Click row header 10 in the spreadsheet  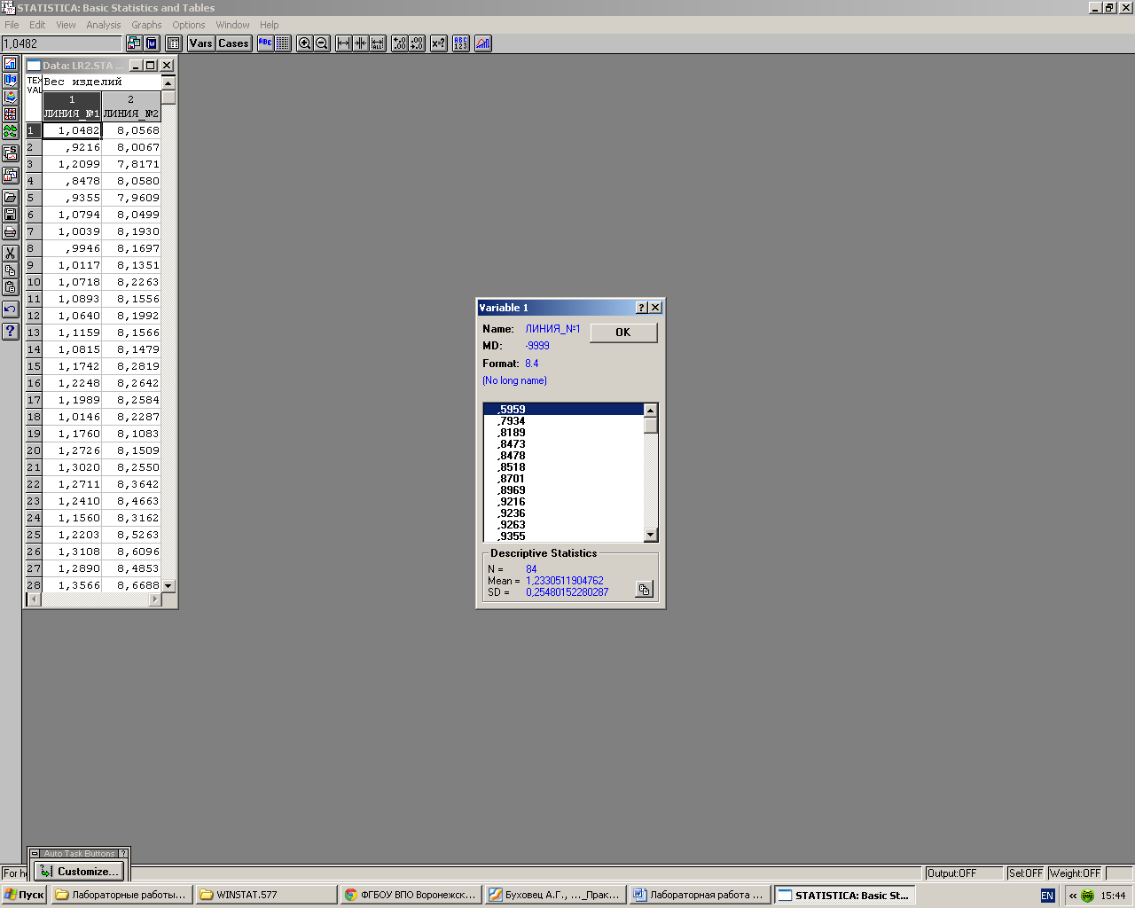34,282
